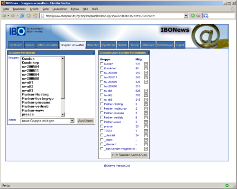
Task: Open the Home page icon
Action: click(35, 16)
